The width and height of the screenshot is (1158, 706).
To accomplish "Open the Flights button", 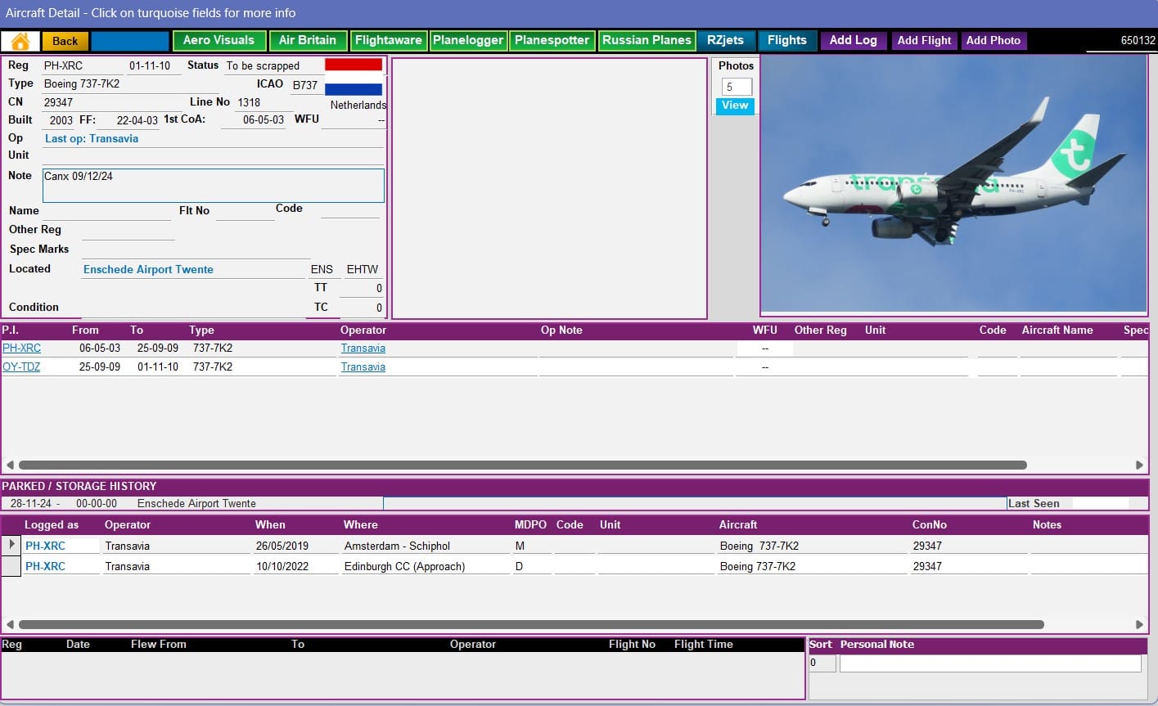I will [787, 40].
